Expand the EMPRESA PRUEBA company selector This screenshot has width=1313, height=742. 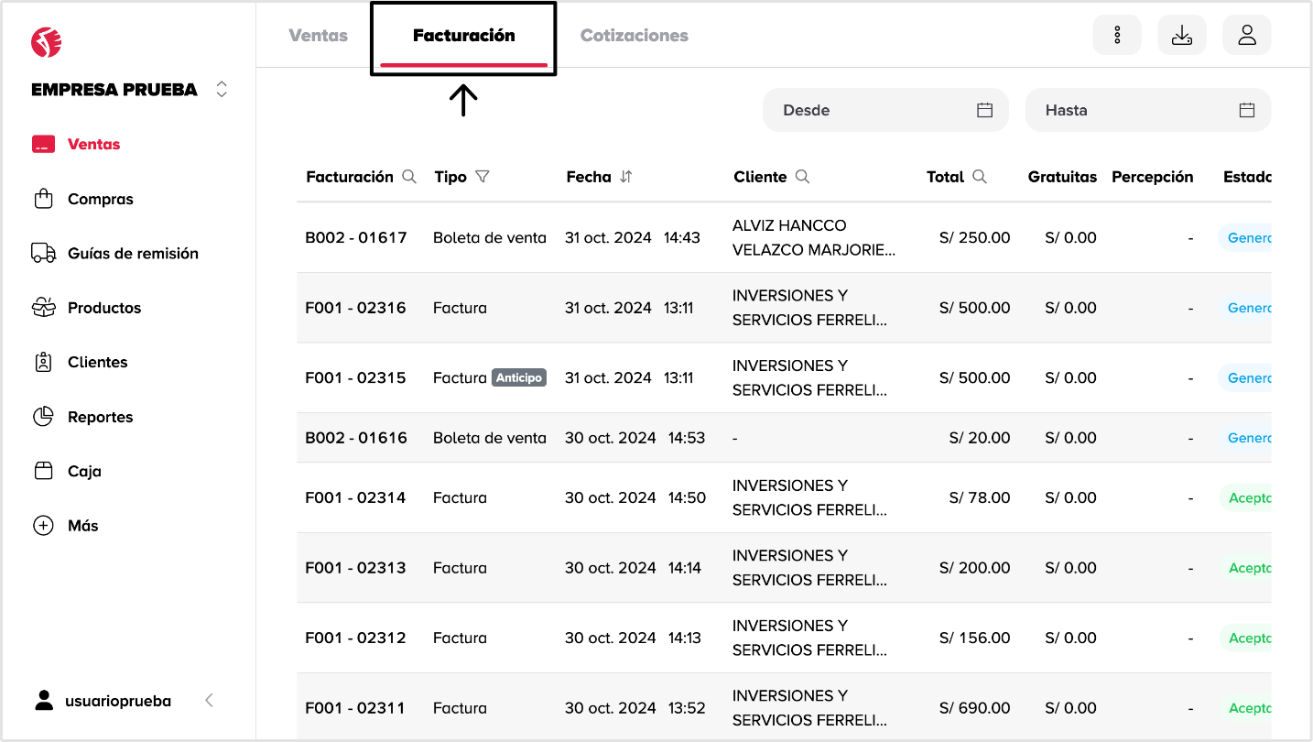click(221, 90)
